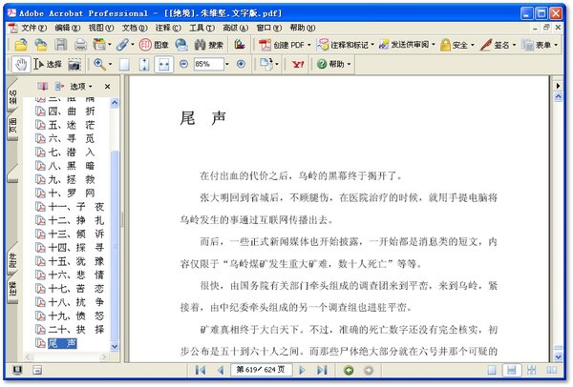Click the Yahoo Y! toolbar icon
The image size is (573, 387).
click(298, 65)
